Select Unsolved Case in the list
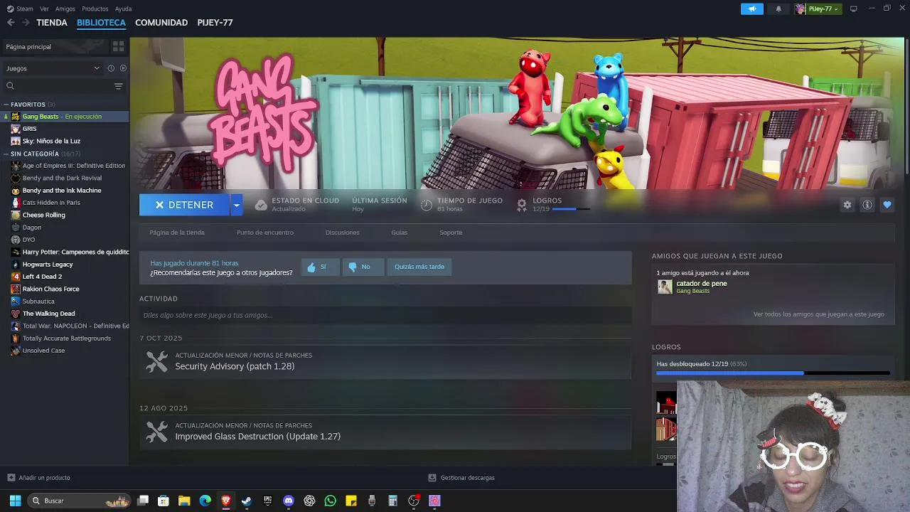 coord(64,351)
